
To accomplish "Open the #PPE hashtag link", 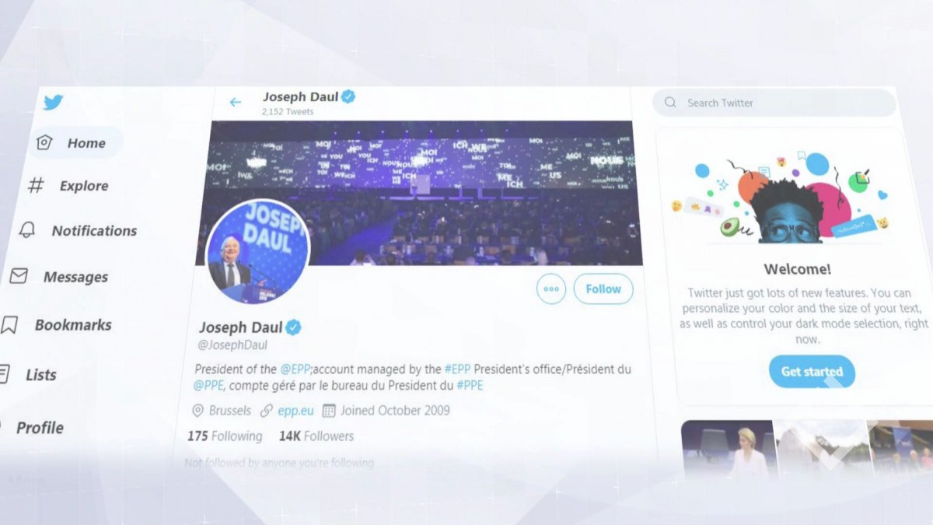I will pos(470,385).
